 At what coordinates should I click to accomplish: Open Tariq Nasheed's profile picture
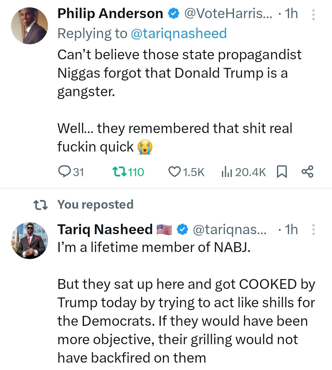click(x=30, y=241)
